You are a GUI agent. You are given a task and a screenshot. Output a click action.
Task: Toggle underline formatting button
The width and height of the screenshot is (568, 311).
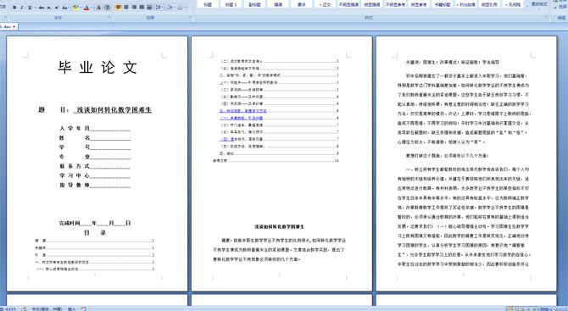coord(30,8)
